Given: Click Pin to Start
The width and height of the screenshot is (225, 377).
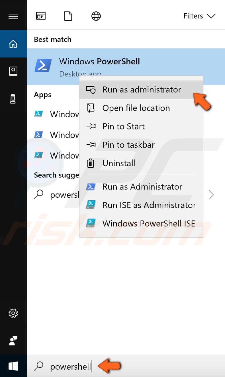Looking at the screenshot, I should pyautogui.click(x=123, y=126).
